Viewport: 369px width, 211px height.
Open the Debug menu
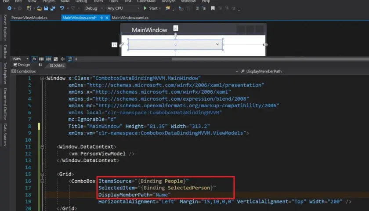click(81, 1)
